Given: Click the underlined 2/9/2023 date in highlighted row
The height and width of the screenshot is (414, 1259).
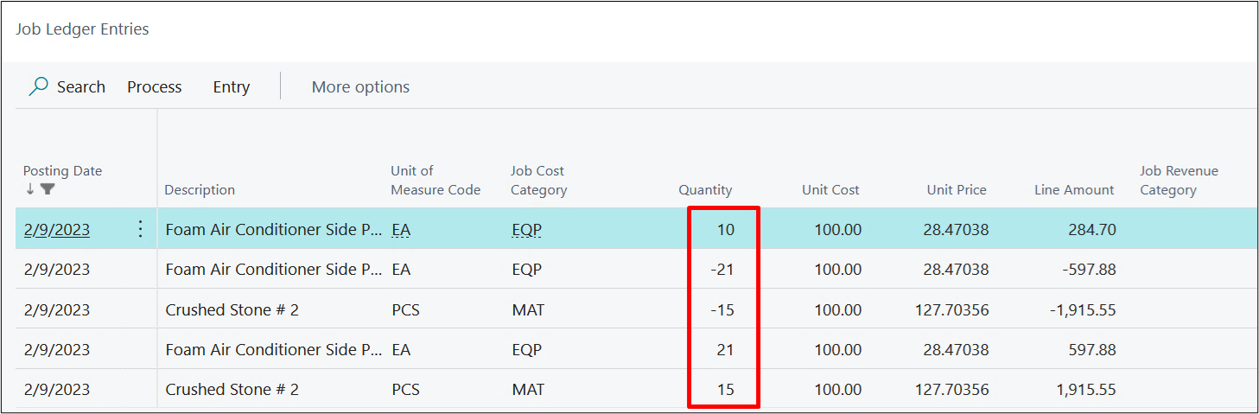Looking at the screenshot, I should (x=56, y=230).
